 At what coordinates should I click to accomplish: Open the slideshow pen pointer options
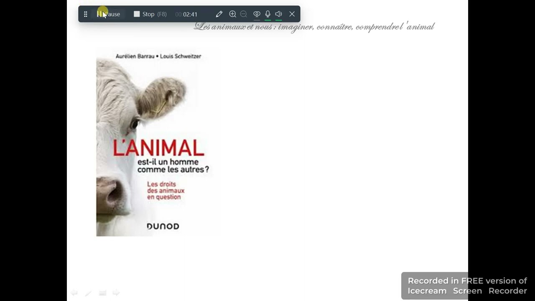click(88, 293)
